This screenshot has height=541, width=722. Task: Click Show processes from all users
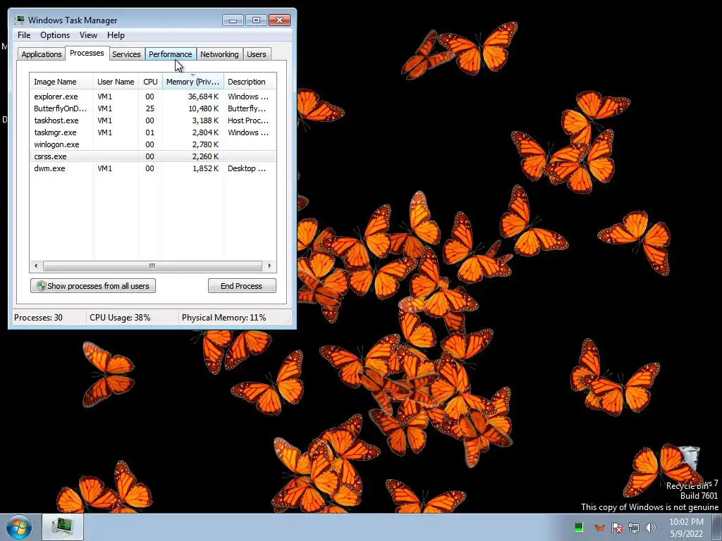point(93,286)
